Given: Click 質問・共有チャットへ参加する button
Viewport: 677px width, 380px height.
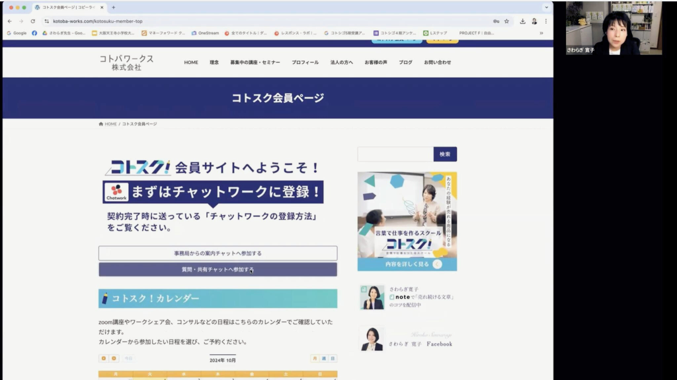Looking at the screenshot, I should pos(218,270).
